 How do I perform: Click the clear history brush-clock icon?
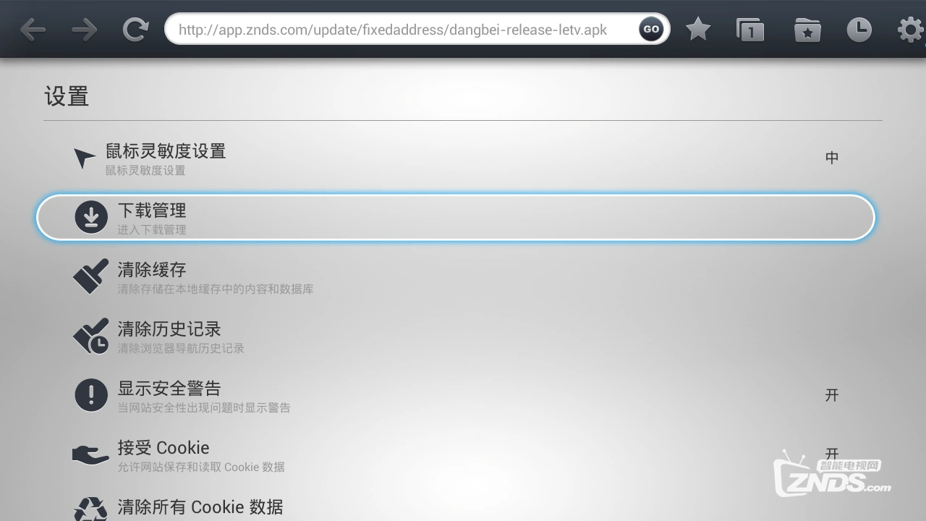90,336
